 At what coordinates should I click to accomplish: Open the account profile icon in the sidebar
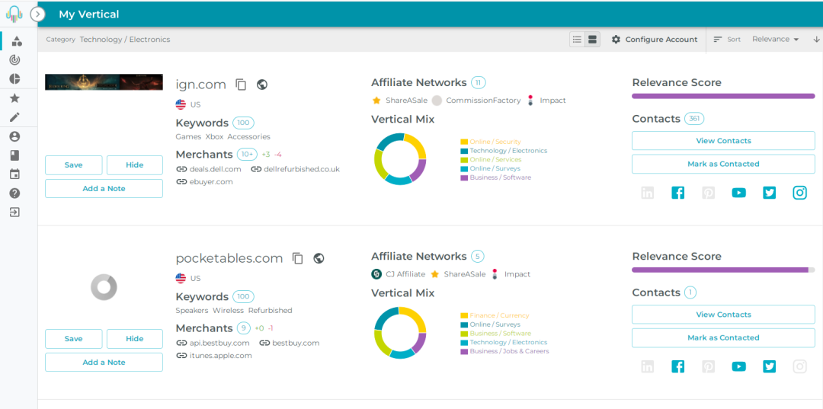point(14,136)
